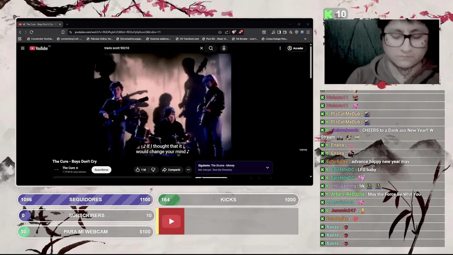Run search with the magnifier button
Viewport: 453px width, 255px height.
pyautogui.click(x=211, y=48)
